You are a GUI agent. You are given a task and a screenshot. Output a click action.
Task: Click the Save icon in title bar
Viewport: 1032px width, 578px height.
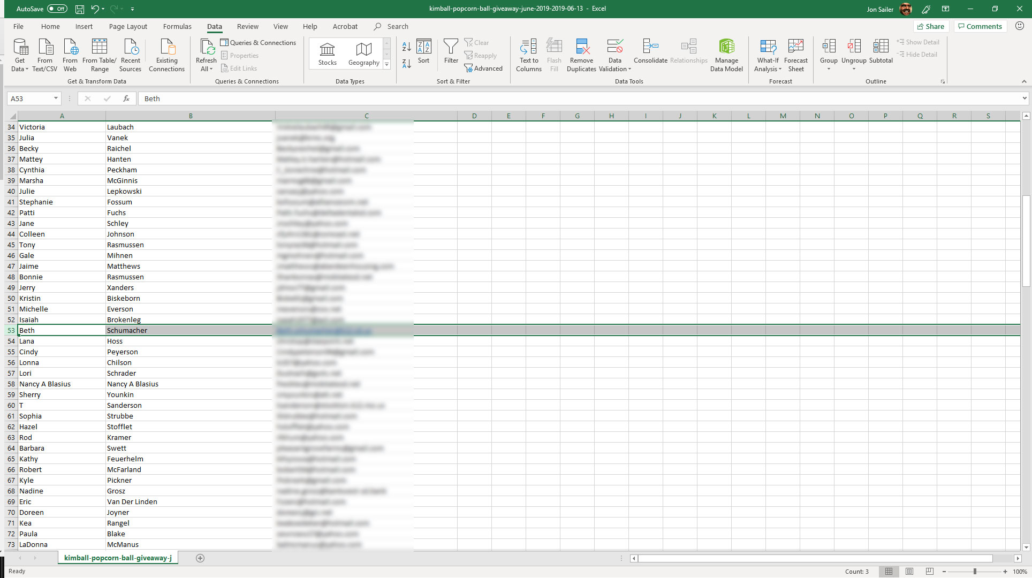pyautogui.click(x=79, y=9)
